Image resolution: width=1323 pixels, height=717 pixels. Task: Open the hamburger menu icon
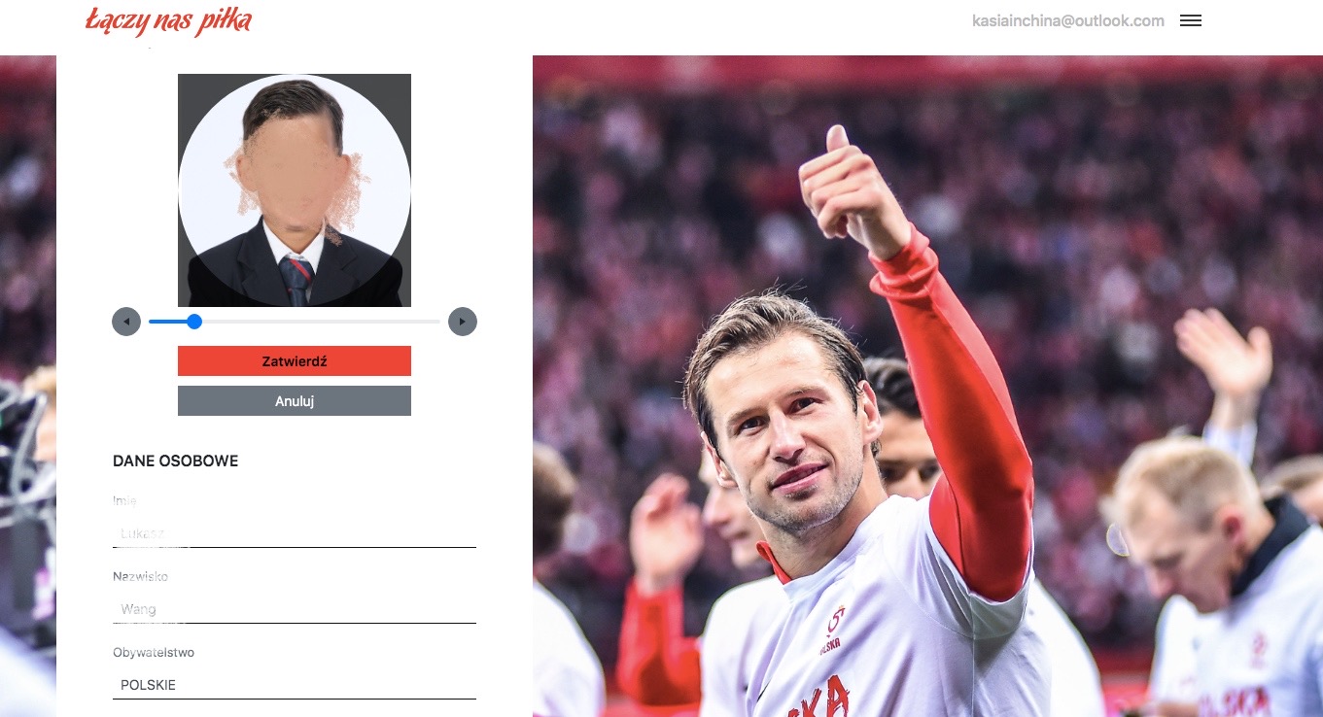tap(1191, 20)
